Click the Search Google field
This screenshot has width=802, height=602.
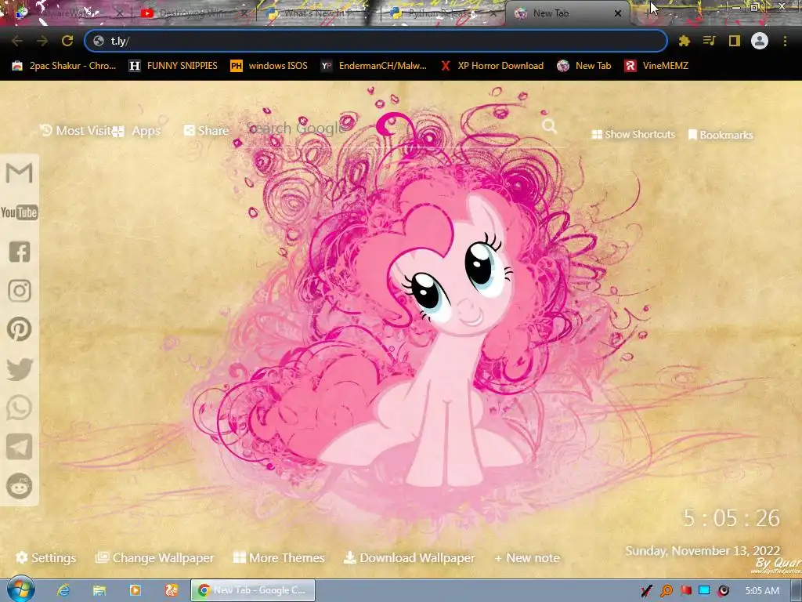(394, 129)
